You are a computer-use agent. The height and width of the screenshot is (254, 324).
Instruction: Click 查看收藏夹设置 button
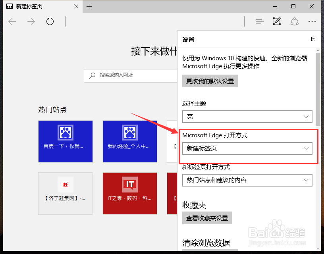pyautogui.click(x=207, y=218)
